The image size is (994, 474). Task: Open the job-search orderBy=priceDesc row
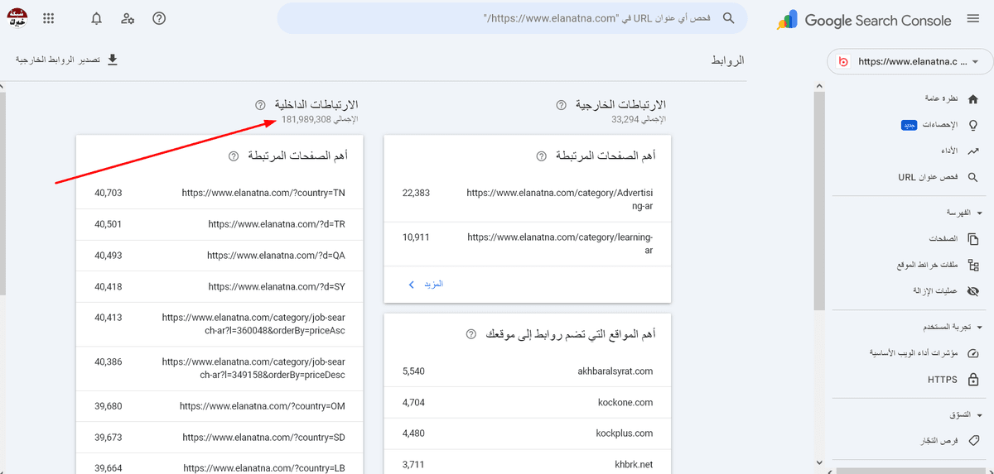[220, 368]
